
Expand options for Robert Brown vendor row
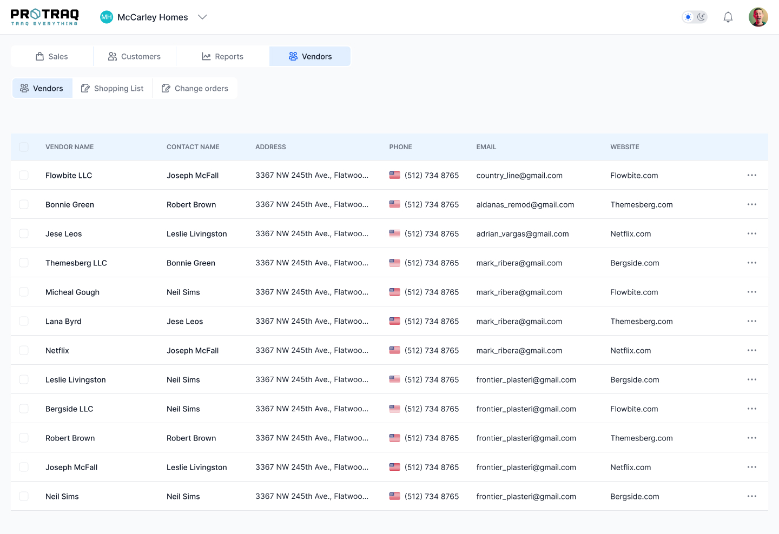pyautogui.click(x=751, y=438)
